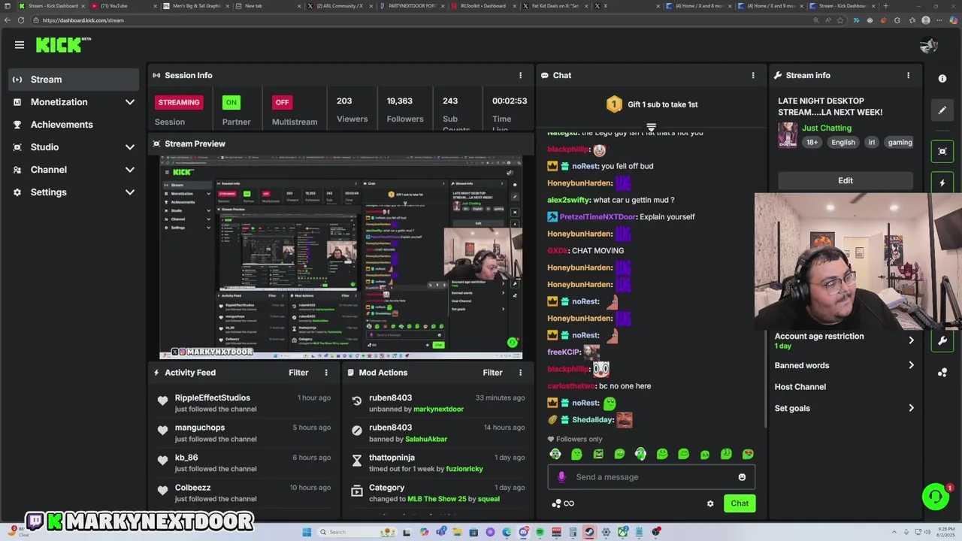The image size is (962, 541).
Task: Open the hamburger menu beside Kick logo
Action: 20,45
